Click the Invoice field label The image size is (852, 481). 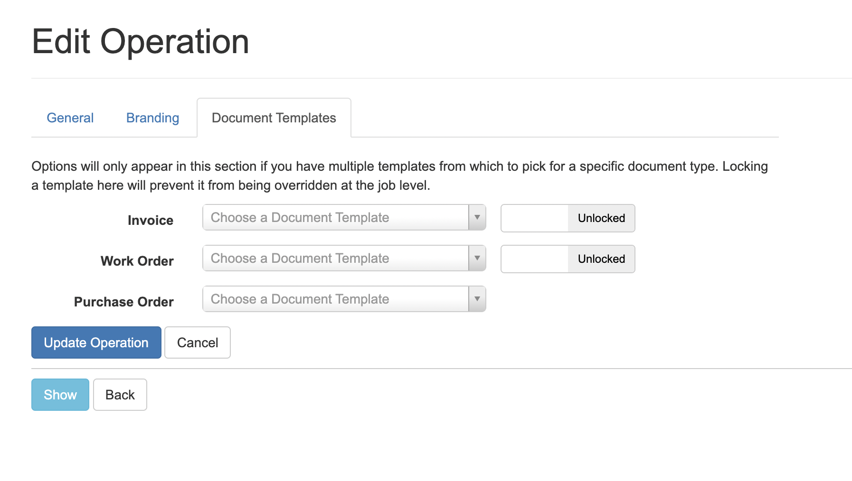[x=150, y=220]
